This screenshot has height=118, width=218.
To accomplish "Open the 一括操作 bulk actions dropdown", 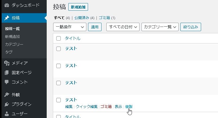I will 69,27.
